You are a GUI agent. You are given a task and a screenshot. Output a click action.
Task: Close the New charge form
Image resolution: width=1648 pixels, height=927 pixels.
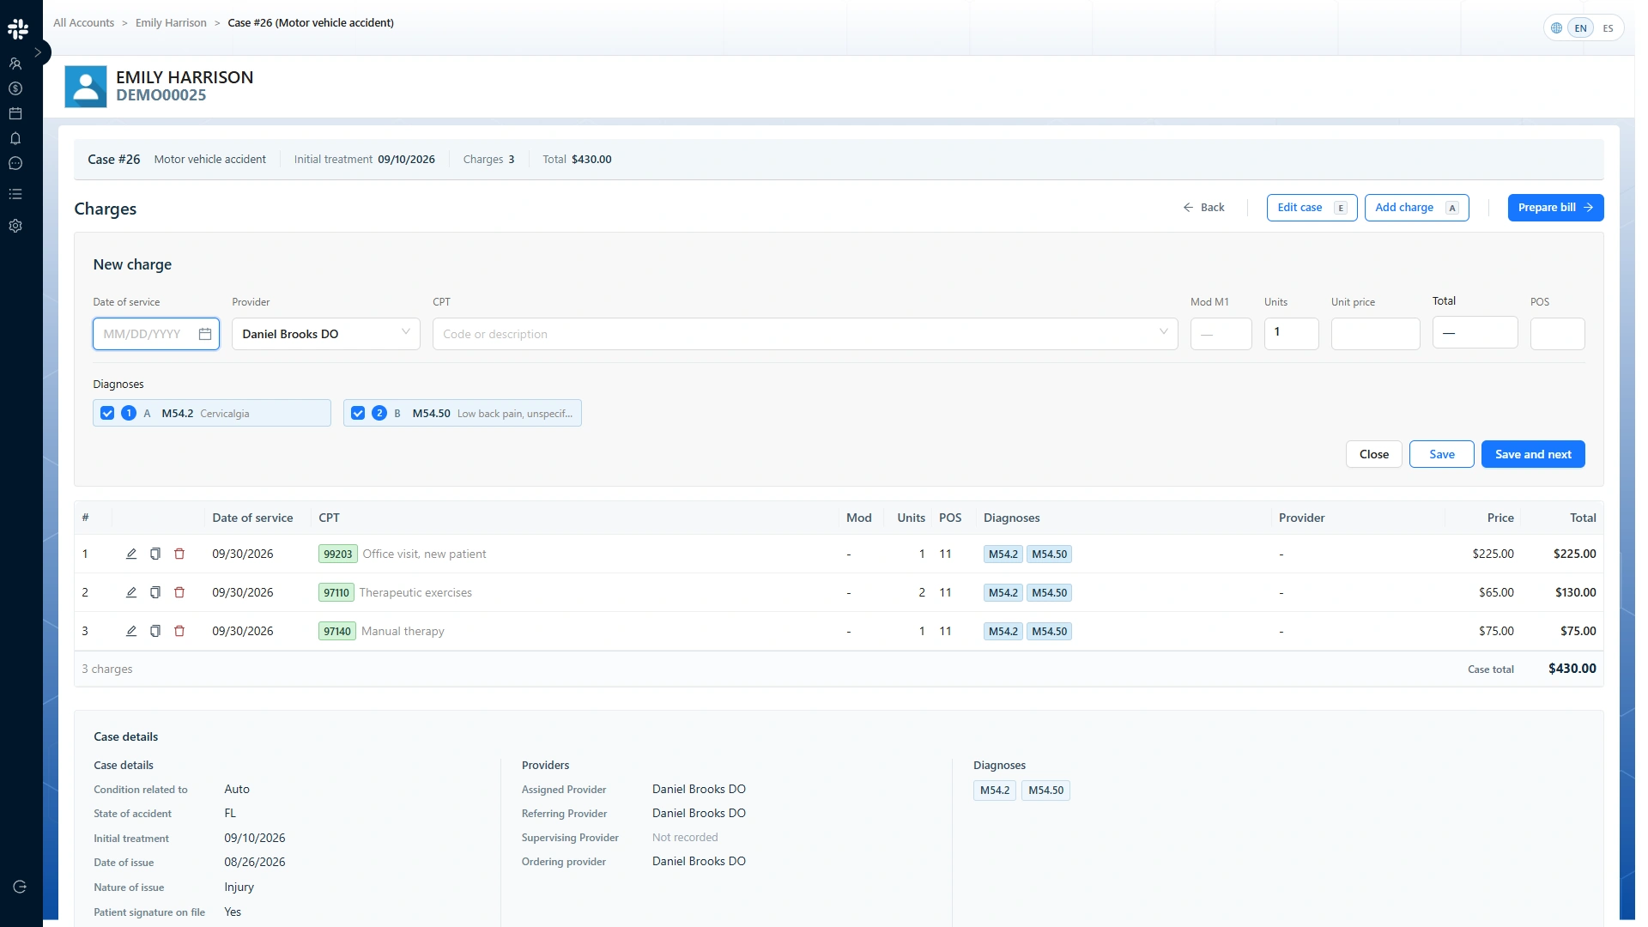[1373, 454]
